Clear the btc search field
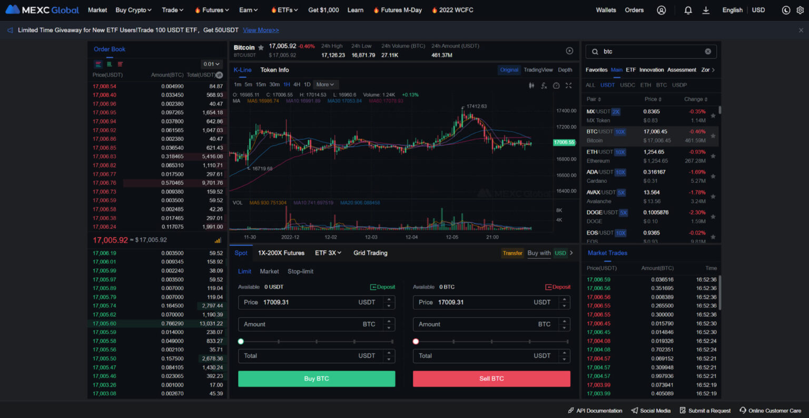The width and height of the screenshot is (809, 418). click(x=708, y=52)
